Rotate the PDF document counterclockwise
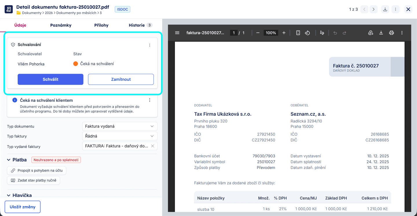The height and width of the screenshot is (216, 417). pos(307,33)
